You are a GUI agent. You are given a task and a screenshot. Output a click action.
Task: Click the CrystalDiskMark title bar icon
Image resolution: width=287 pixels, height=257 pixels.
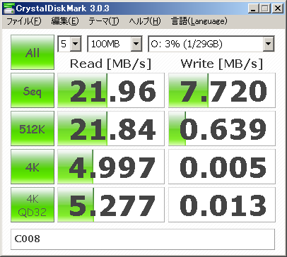(8, 8)
